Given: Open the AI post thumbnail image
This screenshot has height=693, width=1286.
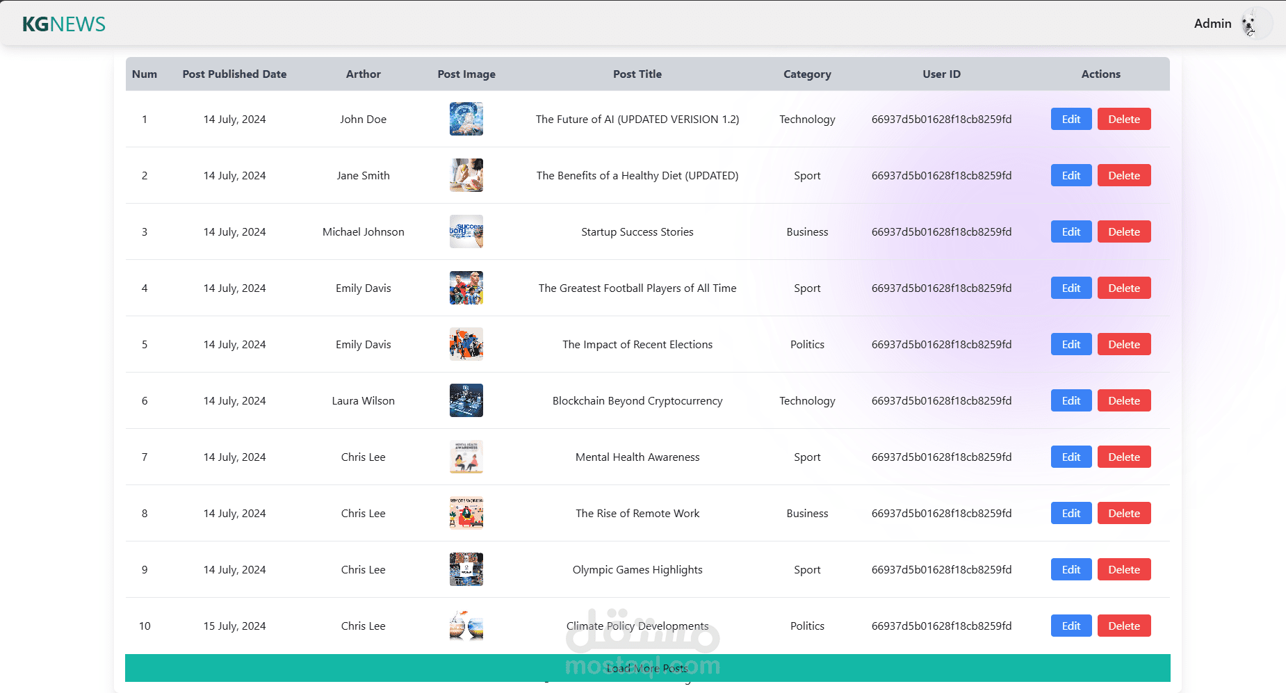Looking at the screenshot, I should pos(466,119).
